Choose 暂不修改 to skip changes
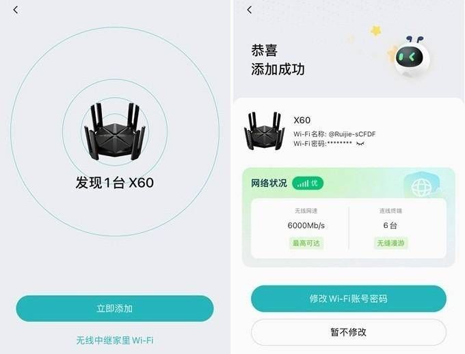Viewport: 465px width, 354px height. [349, 332]
